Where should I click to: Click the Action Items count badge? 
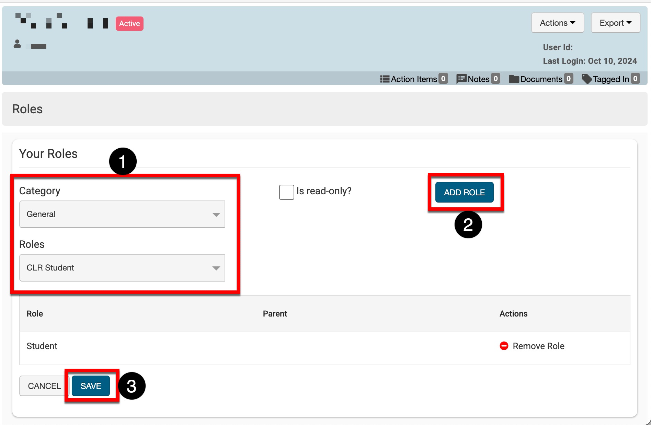(x=443, y=79)
